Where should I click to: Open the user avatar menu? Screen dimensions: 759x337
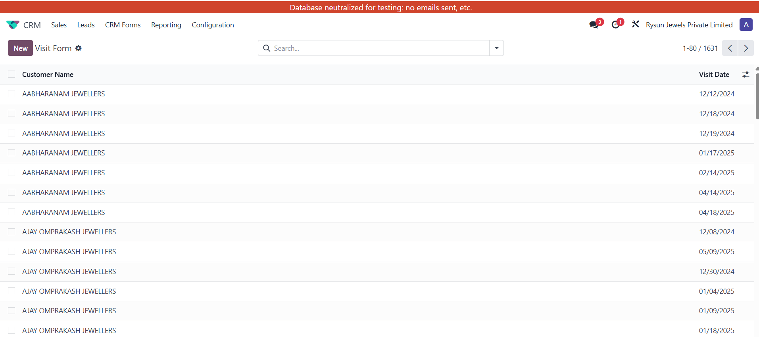[x=746, y=25]
